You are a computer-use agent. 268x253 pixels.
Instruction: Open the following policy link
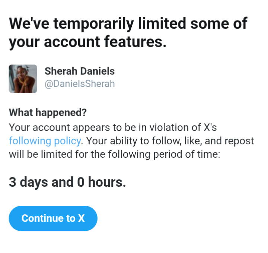pos(44,141)
